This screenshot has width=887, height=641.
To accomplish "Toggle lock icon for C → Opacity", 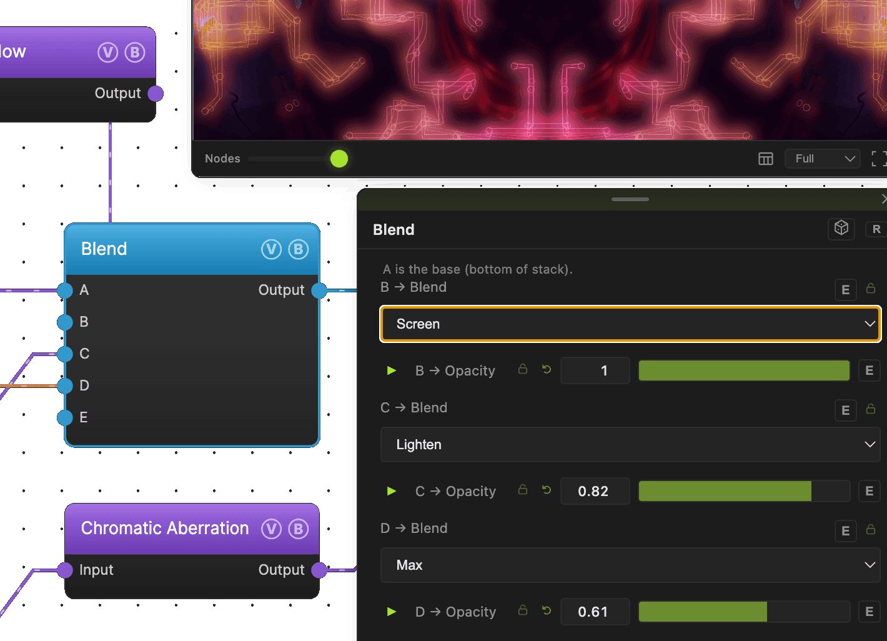I will (523, 490).
